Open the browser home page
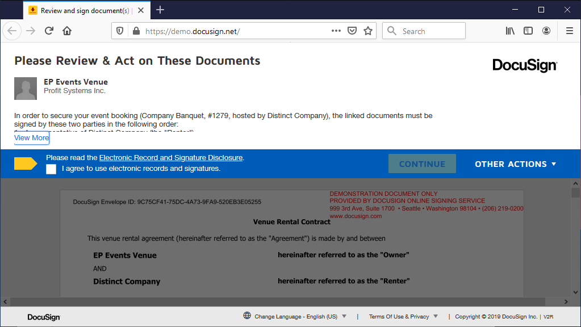Viewport: 581px width, 327px height. tap(67, 31)
